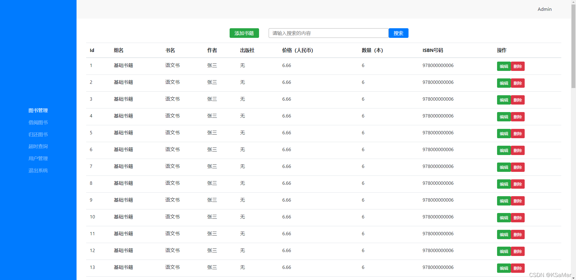Image resolution: width=576 pixels, height=280 pixels.
Task: Select 退出系统 in sidebar
Action: point(38,170)
